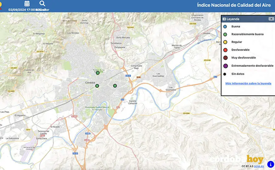Click the 'El Higuerón' map label
The width and height of the screenshot is (275, 170).
click(x=20, y=115)
